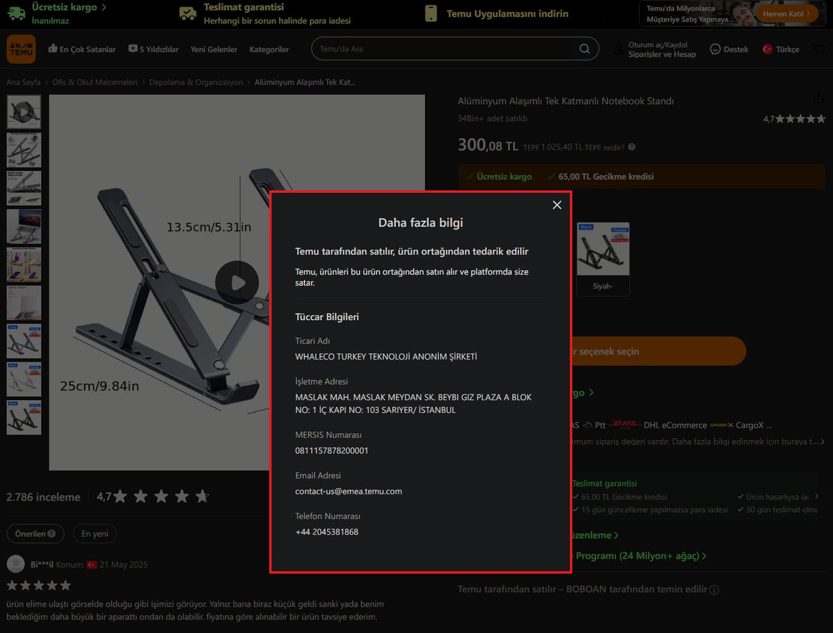Click the contact-us@emea.temu.com email
This screenshot has height=633, width=833.
pos(348,491)
